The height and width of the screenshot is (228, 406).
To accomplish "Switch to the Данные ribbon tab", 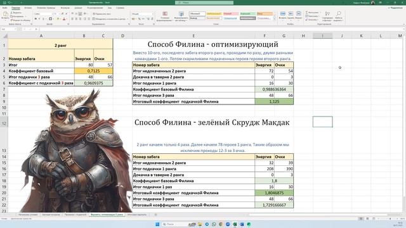I will (78, 8).
